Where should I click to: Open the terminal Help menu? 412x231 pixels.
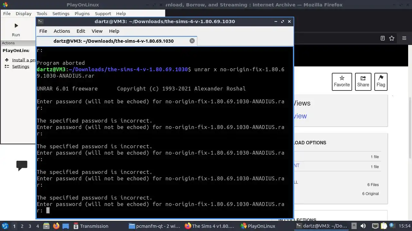114,31
